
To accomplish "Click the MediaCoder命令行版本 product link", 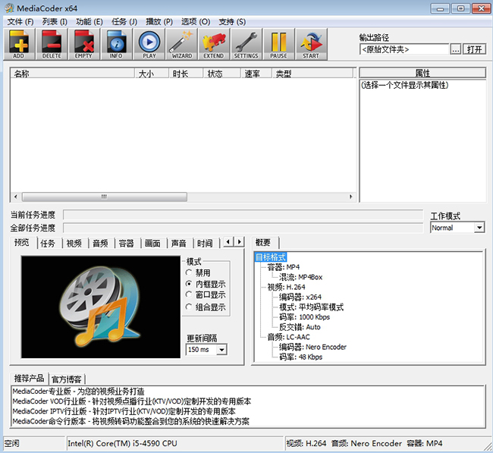I will 130,421.
